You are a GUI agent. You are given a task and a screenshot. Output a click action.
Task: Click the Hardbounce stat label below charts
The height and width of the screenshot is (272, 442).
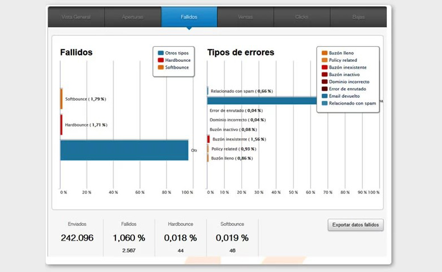point(181,224)
